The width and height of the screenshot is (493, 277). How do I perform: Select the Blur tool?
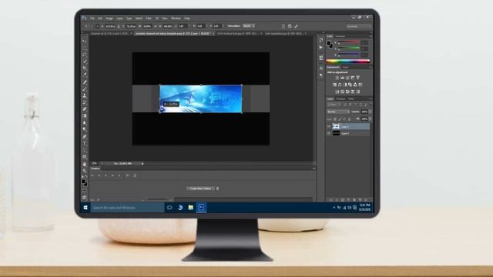[84, 122]
